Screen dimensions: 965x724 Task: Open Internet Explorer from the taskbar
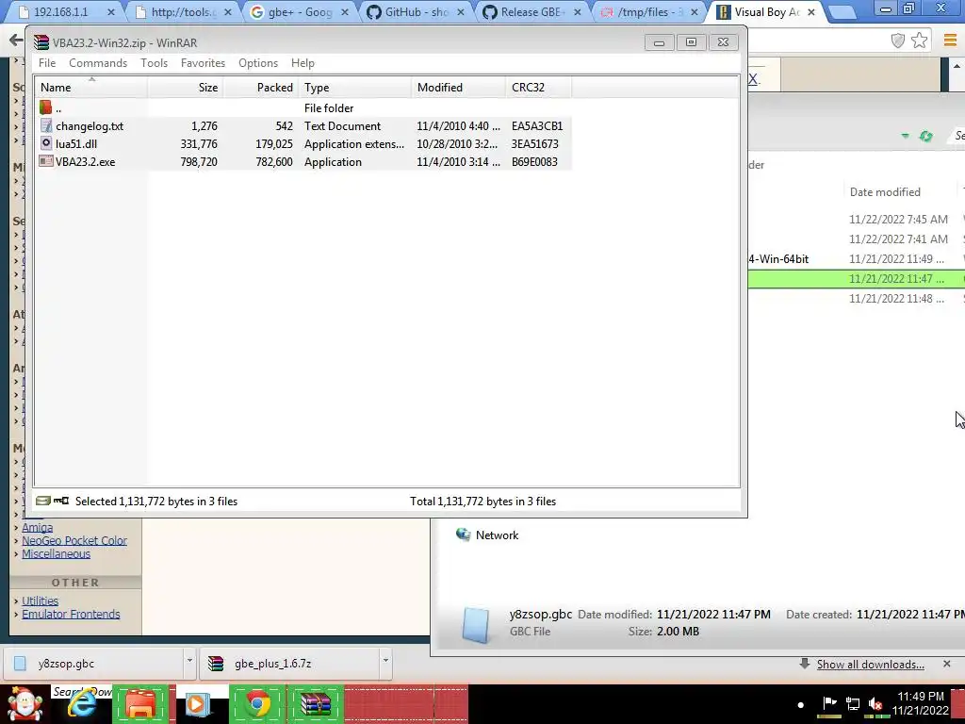81,704
